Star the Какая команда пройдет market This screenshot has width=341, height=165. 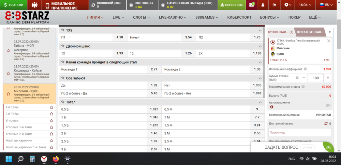pyautogui.click(x=63, y=62)
